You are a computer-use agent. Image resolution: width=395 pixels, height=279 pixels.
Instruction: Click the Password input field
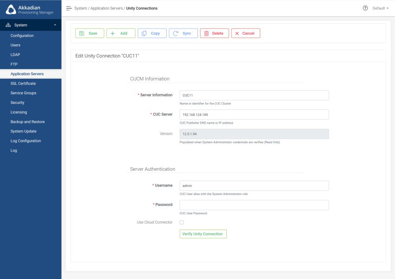(x=254, y=205)
